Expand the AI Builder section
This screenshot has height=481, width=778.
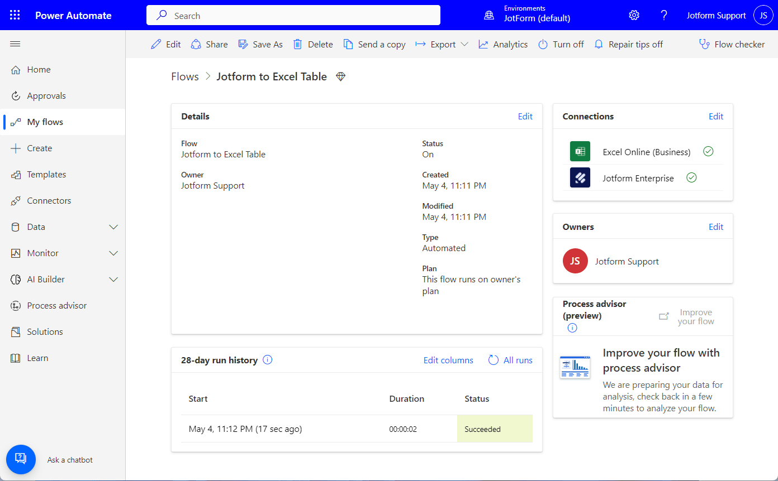pos(113,280)
